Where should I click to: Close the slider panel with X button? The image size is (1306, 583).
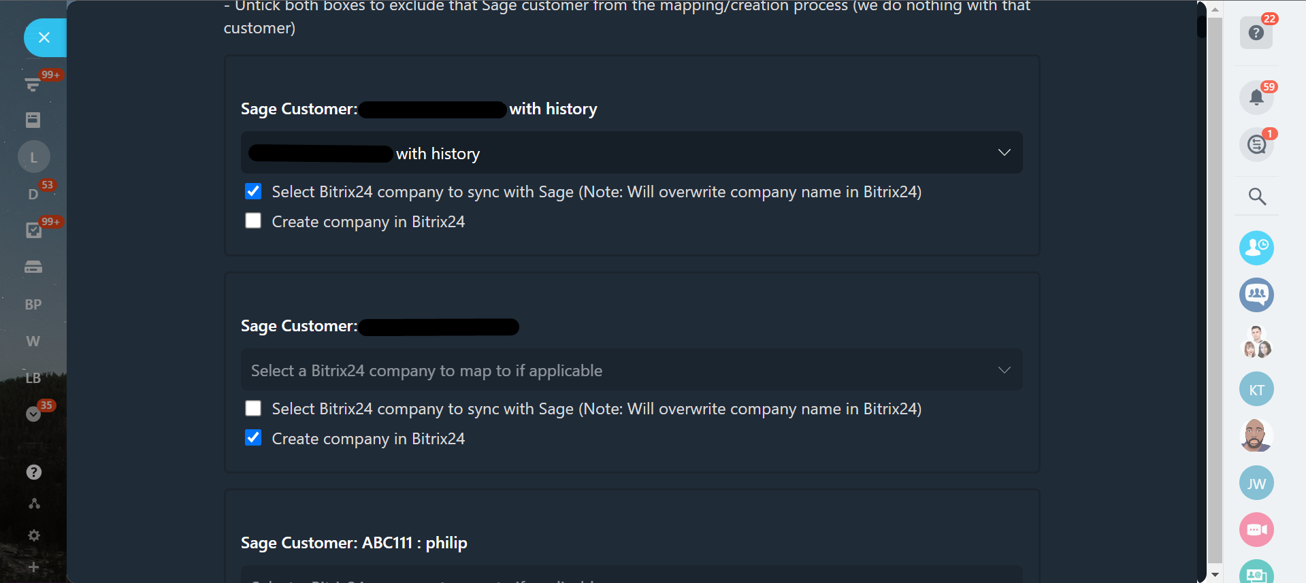(x=44, y=37)
